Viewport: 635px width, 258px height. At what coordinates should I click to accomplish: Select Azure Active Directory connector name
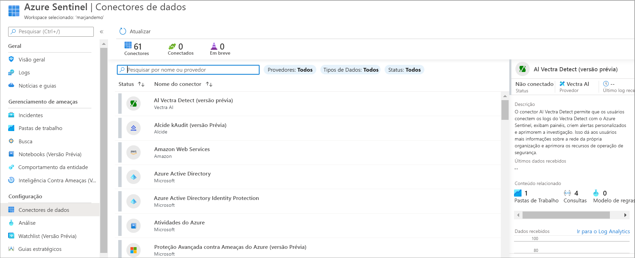pos(182,173)
